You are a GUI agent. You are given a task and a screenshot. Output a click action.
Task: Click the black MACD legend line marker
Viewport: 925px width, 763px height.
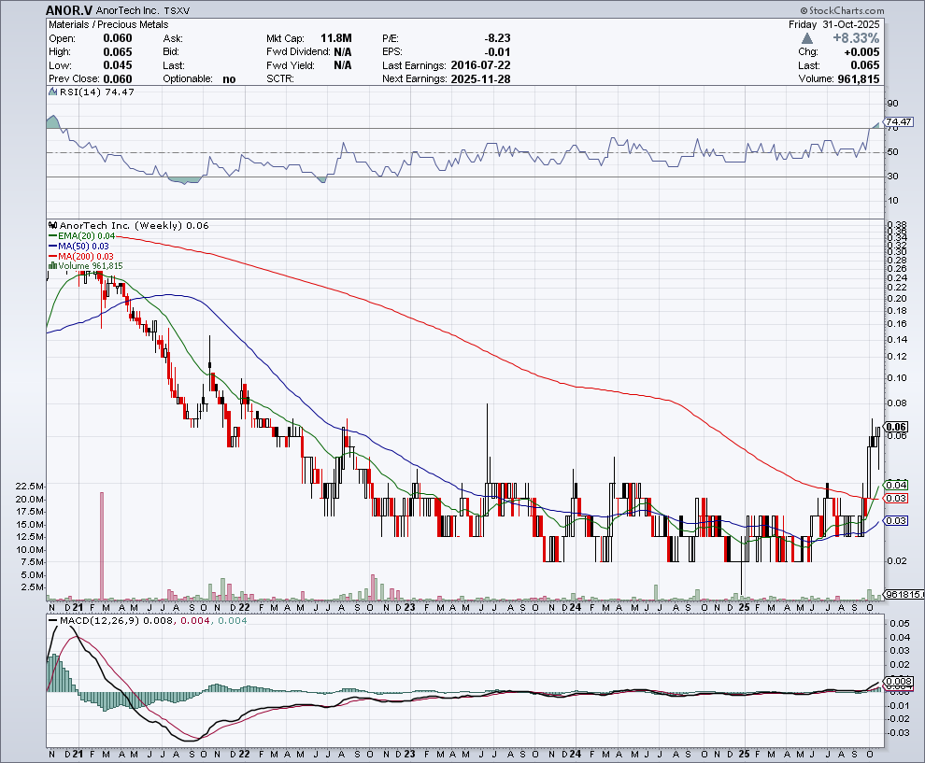[x=53, y=620]
